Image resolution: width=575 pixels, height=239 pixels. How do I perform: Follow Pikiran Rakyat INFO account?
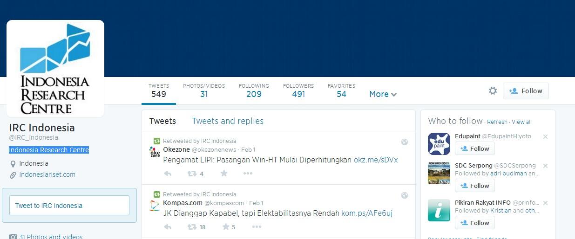[x=474, y=223]
